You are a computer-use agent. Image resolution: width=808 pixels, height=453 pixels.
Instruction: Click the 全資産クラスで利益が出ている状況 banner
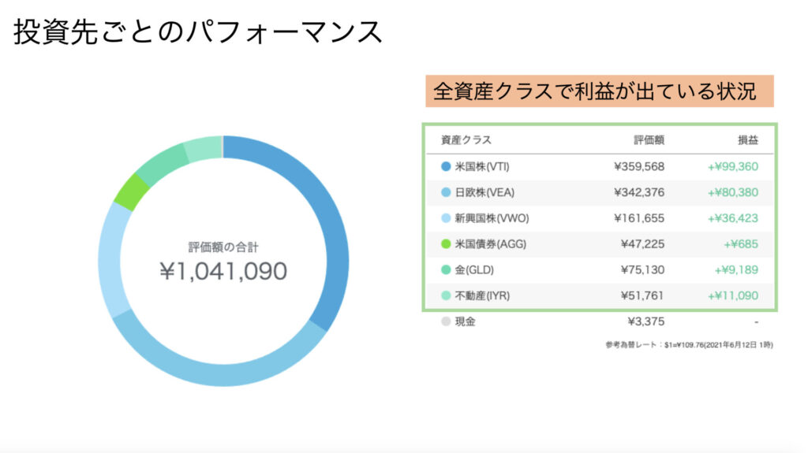coord(598,91)
